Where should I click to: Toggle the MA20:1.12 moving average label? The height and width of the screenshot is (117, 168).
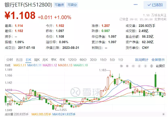(50, 65)
